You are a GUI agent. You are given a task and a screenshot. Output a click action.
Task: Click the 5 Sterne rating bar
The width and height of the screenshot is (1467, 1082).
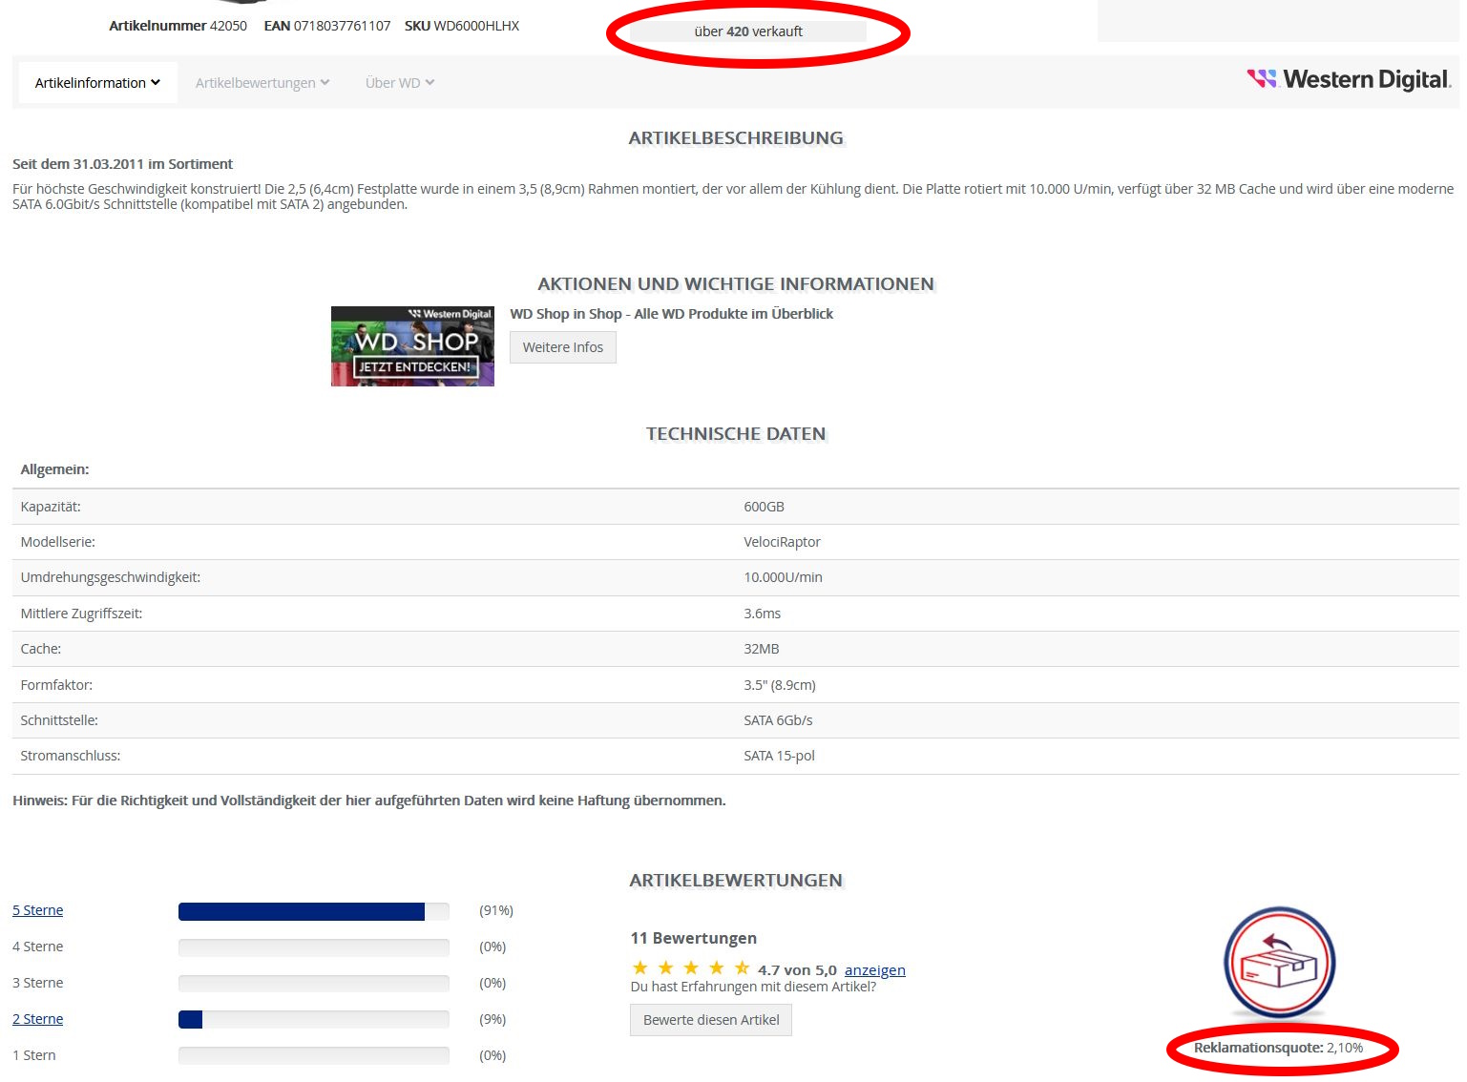(314, 911)
